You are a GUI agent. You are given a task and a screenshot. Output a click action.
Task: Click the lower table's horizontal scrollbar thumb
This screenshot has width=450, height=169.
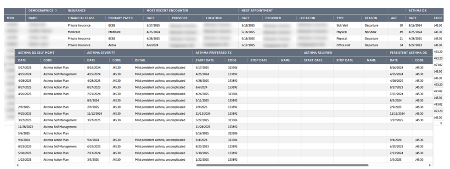pyautogui.click(x=282, y=165)
